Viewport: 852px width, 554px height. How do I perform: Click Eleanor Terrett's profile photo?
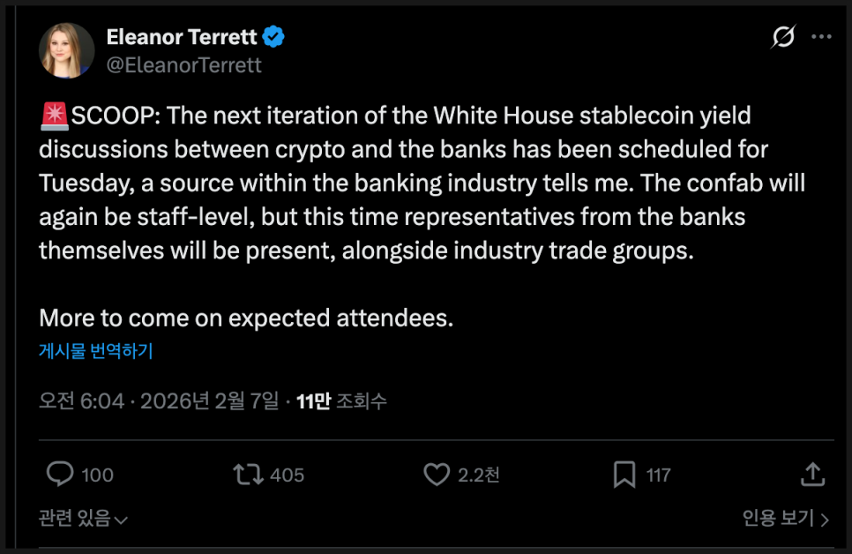66,50
